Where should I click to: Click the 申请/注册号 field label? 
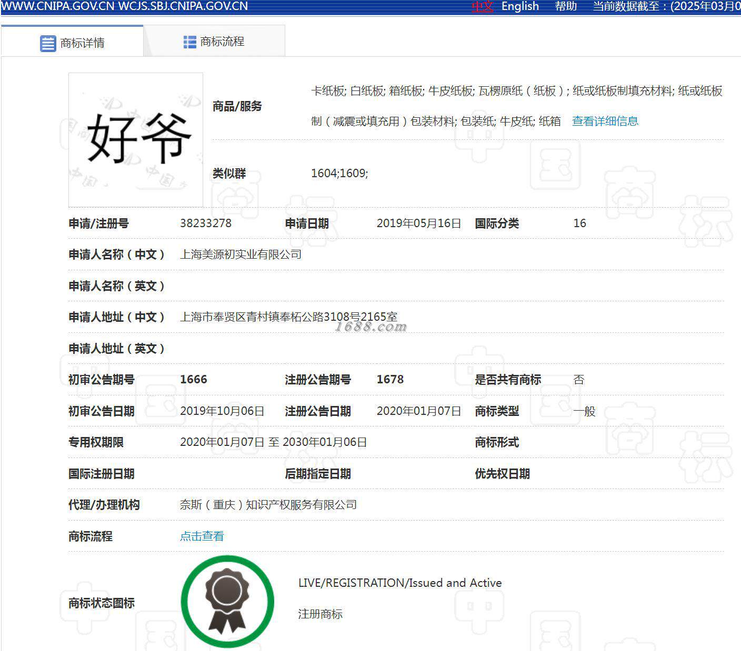(99, 223)
